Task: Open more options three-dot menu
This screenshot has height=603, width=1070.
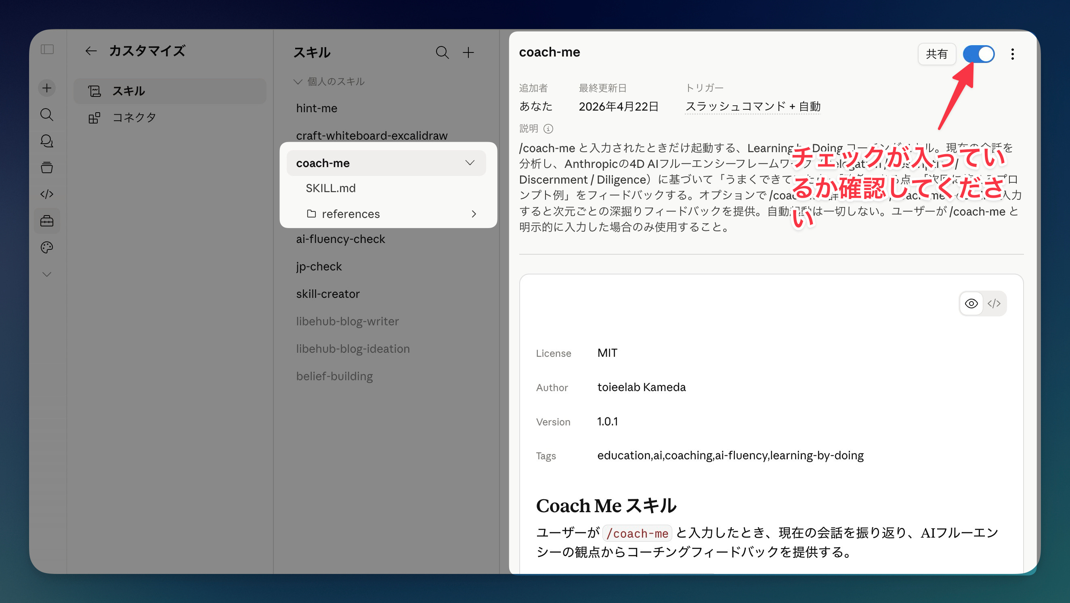Action: (x=1013, y=54)
